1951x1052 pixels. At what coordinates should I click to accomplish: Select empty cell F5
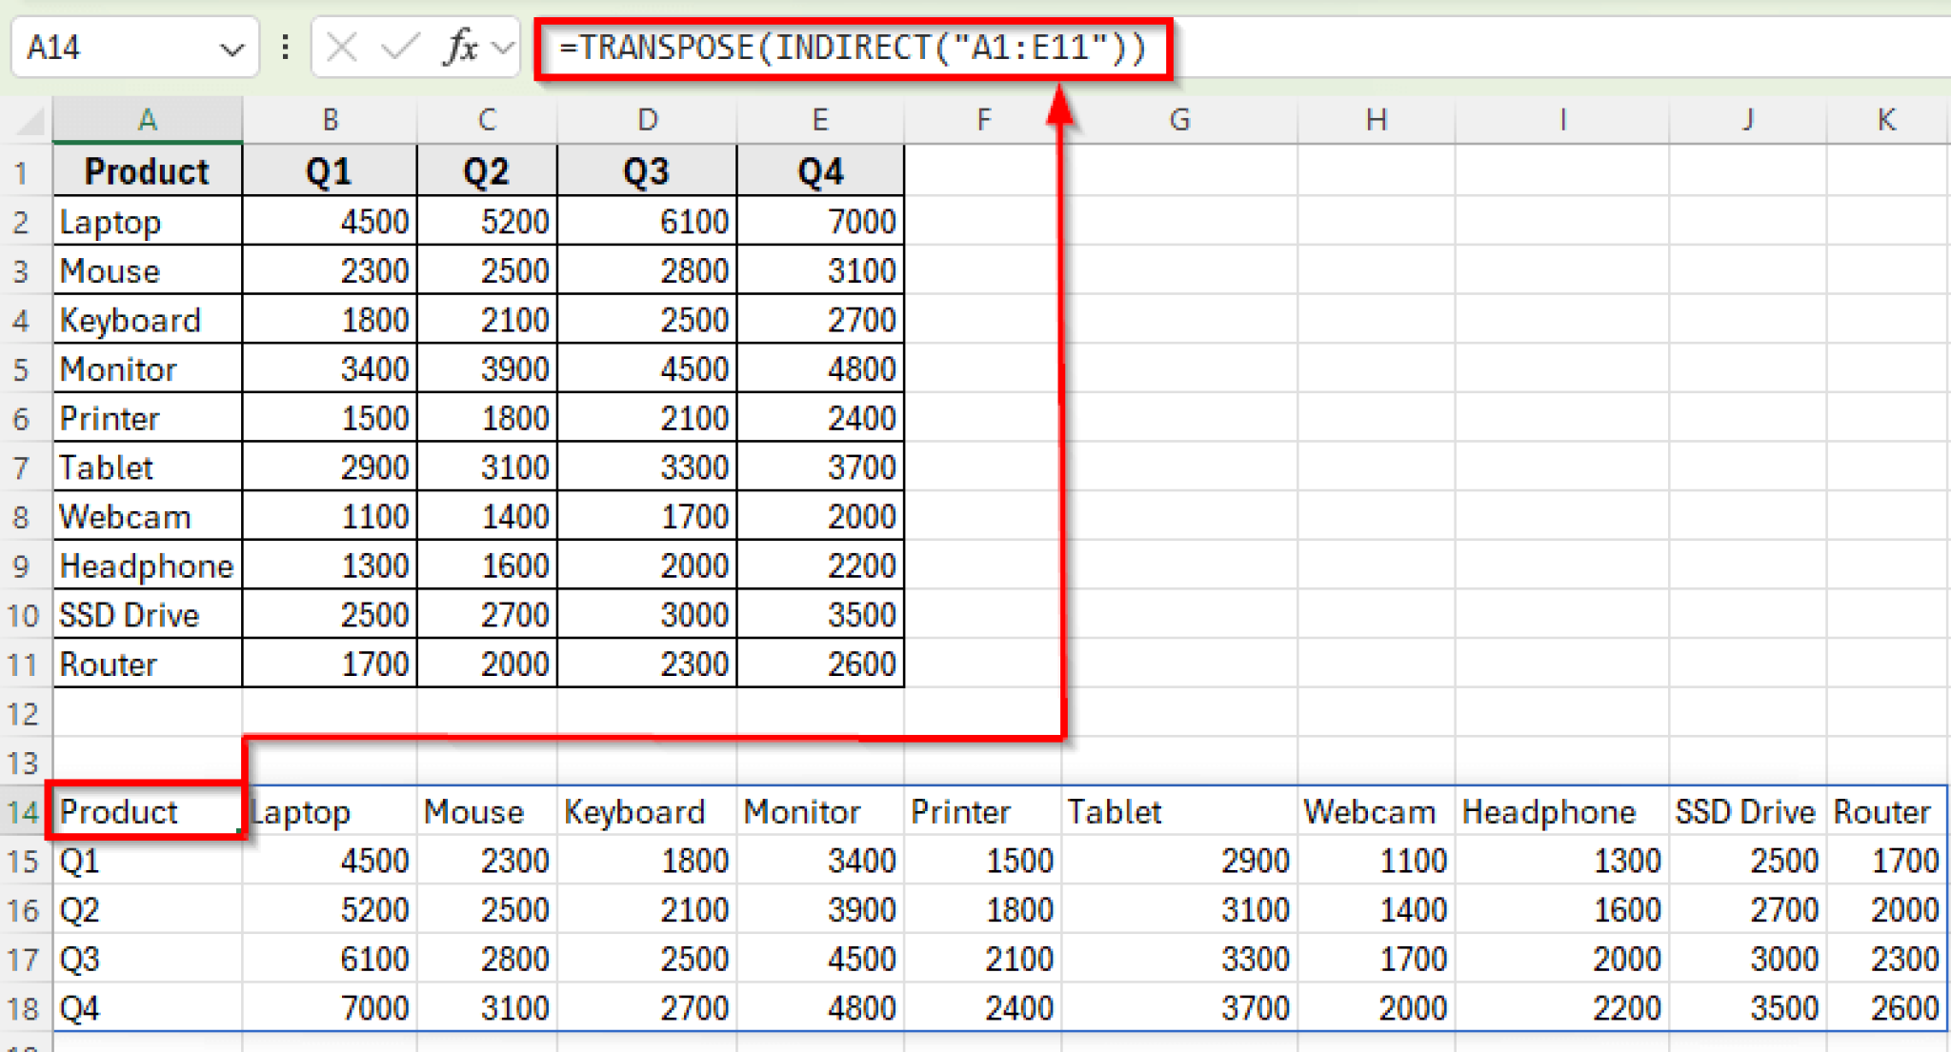[x=983, y=368]
